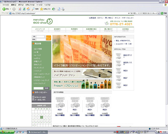Click the orange Login button

point(49,38)
